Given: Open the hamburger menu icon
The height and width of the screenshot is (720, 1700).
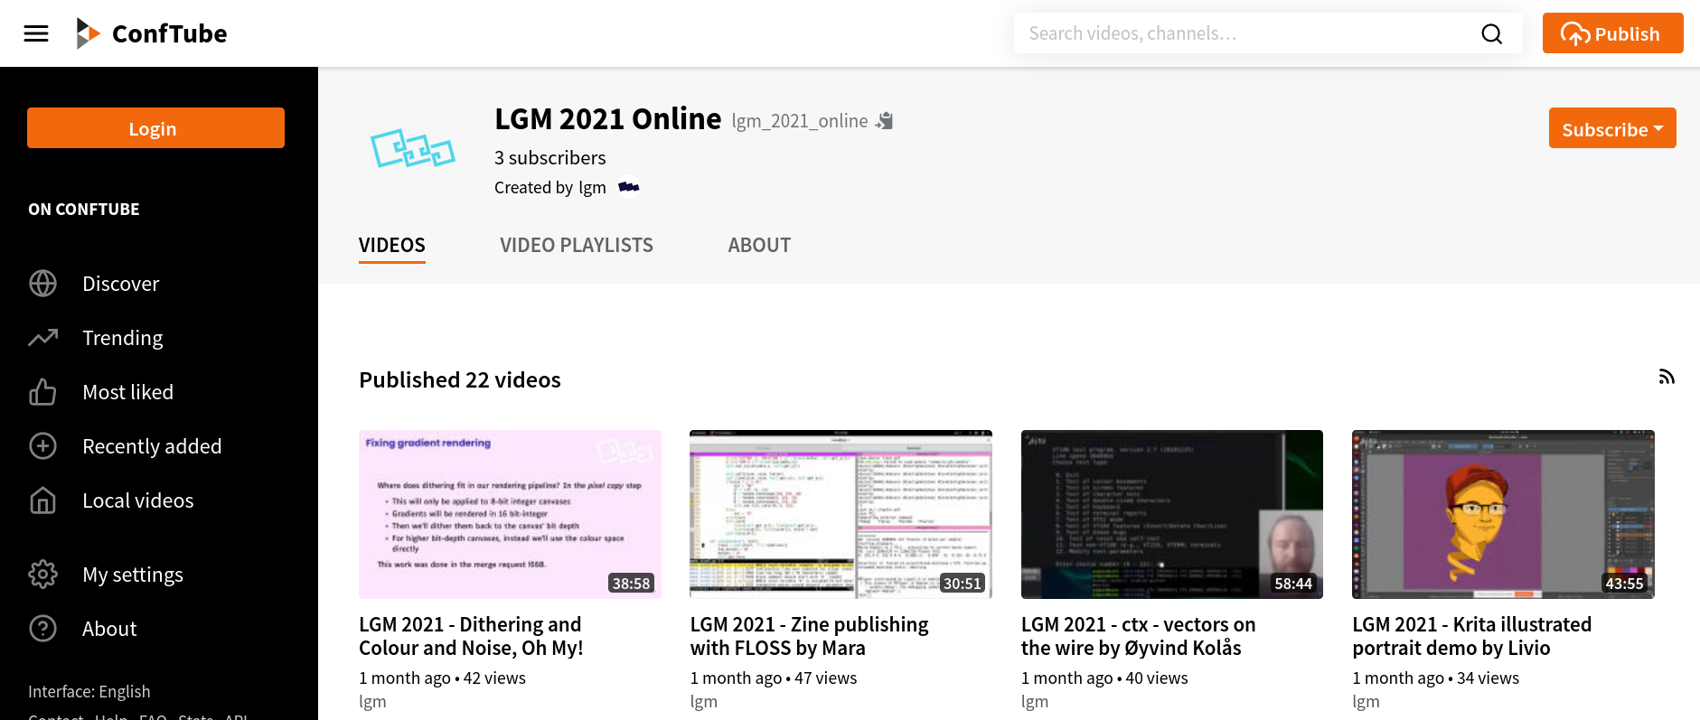Looking at the screenshot, I should [36, 33].
